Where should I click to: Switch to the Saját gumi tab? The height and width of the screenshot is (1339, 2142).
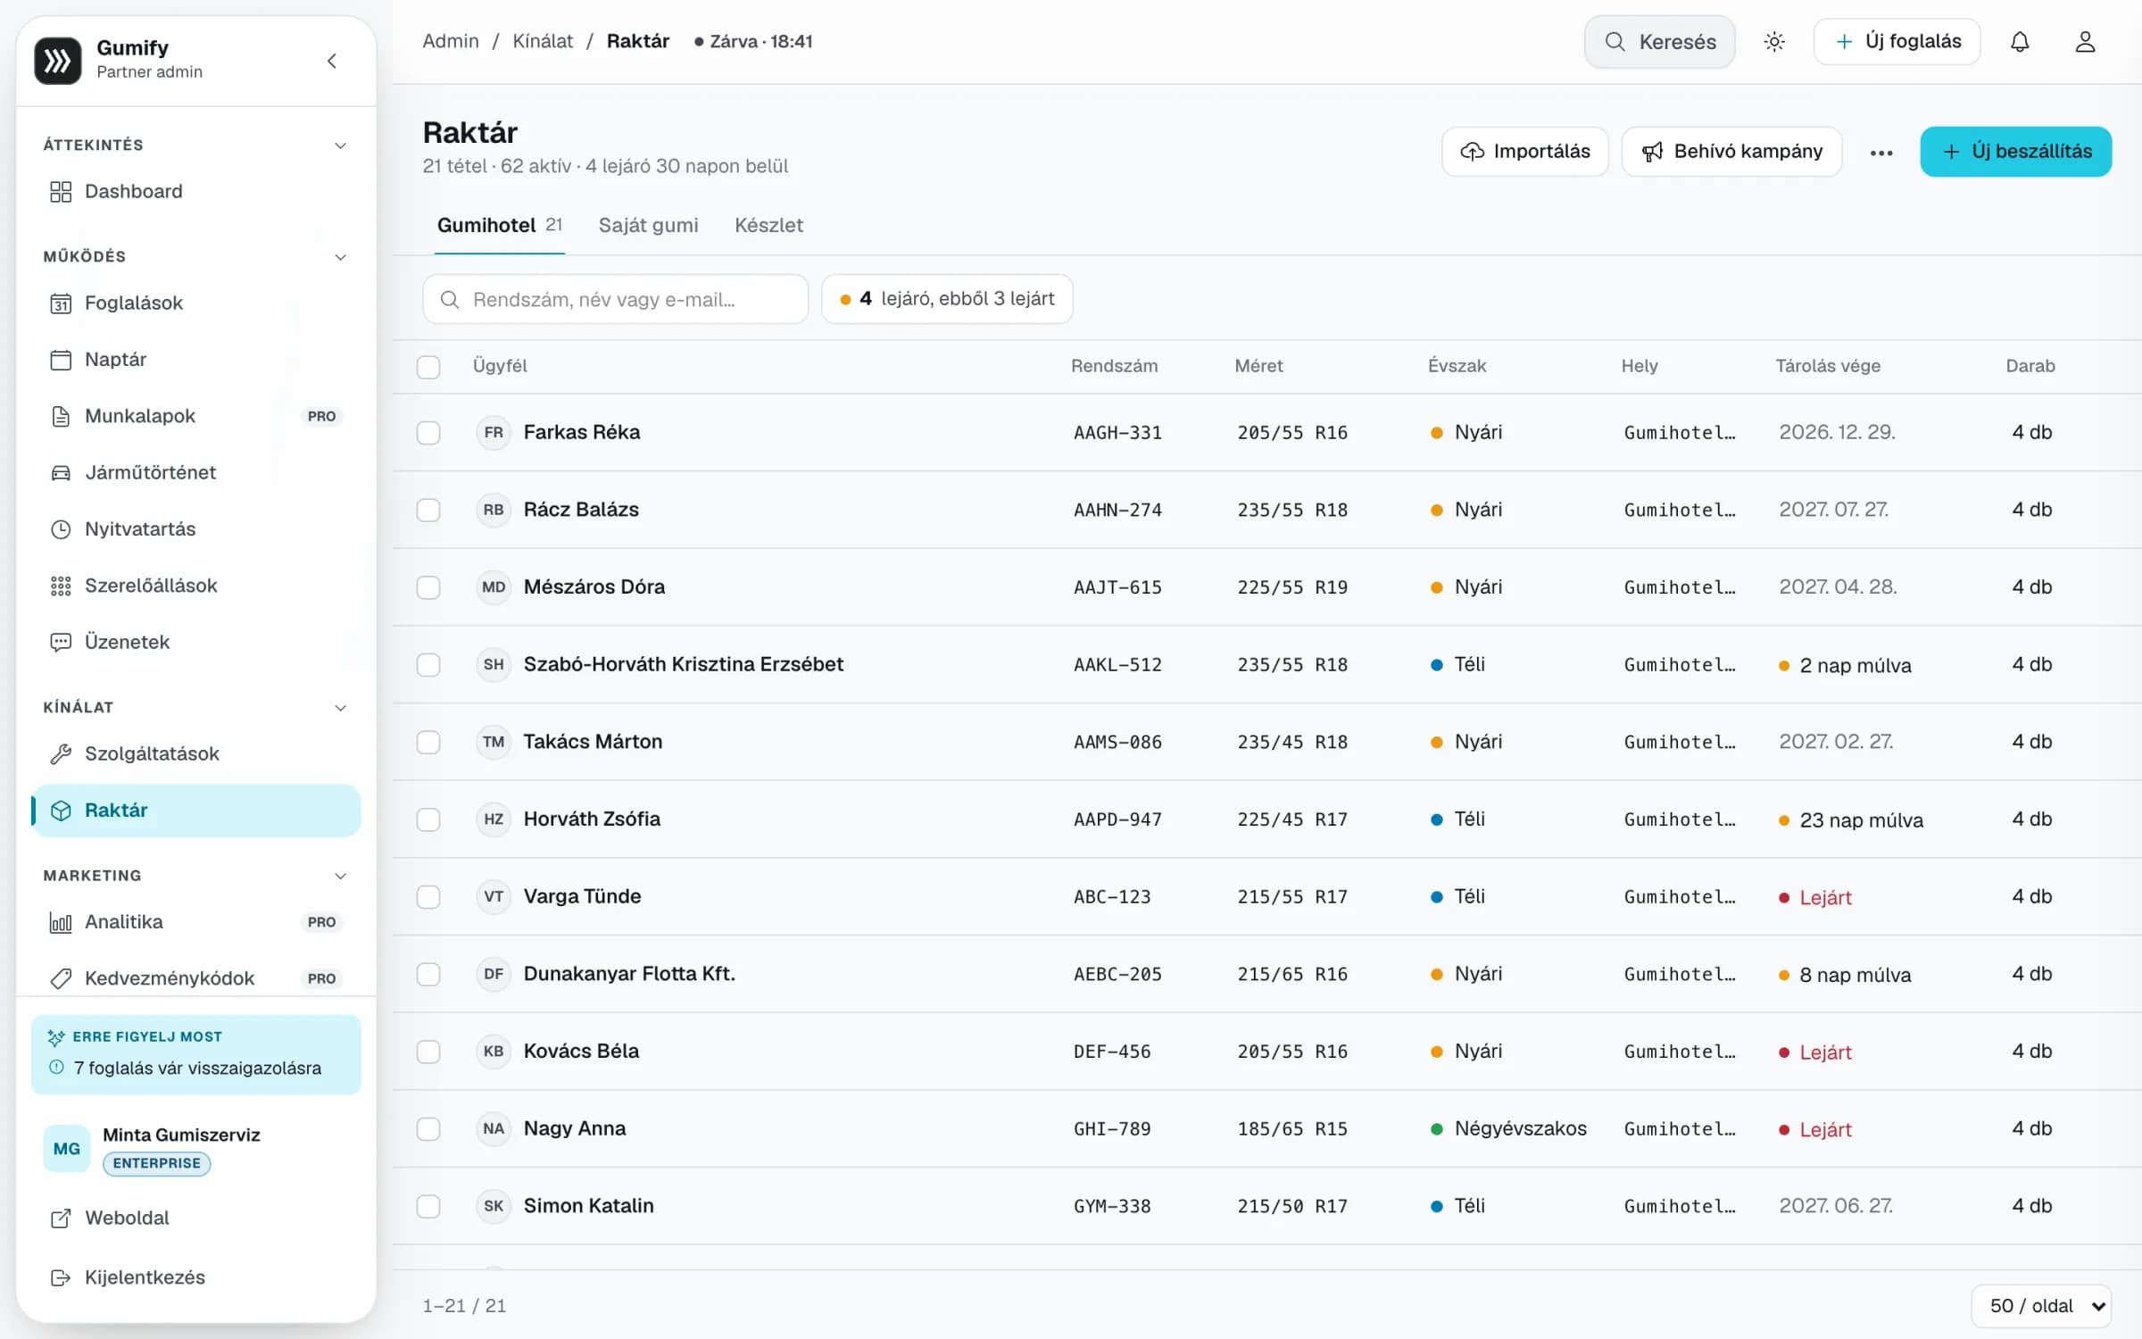coord(648,225)
